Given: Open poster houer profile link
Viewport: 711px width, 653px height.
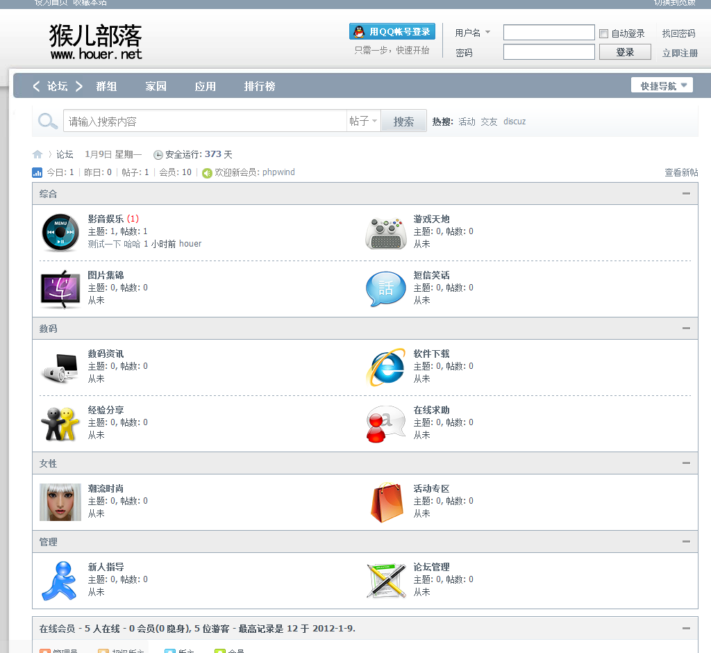Looking at the screenshot, I should tap(190, 244).
